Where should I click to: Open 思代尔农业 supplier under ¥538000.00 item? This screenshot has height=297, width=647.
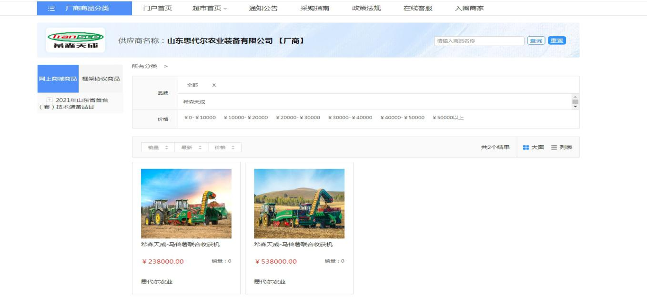270,282
